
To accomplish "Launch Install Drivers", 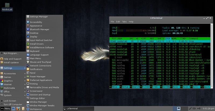I will click(x=44, y=44).
